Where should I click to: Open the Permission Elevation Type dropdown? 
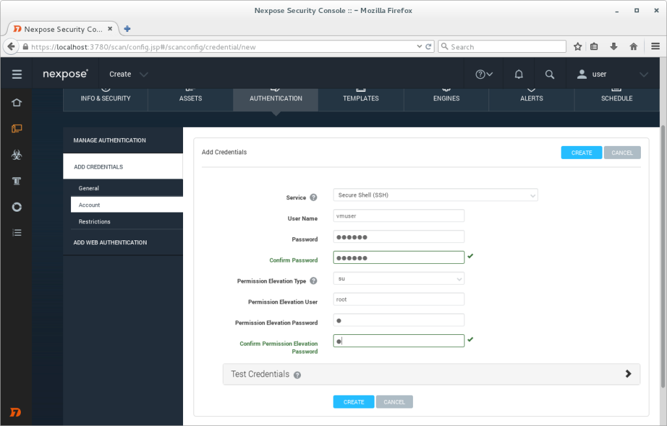click(399, 278)
